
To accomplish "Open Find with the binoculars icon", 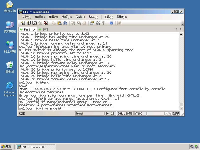I will coord(65,23).
